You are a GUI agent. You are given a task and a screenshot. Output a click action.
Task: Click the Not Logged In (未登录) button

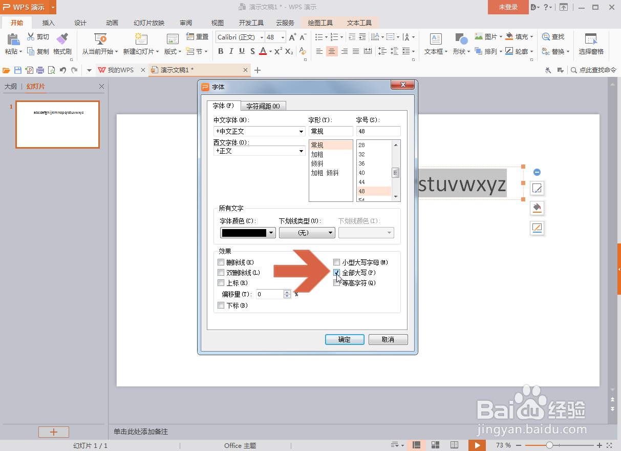pos(508,7)
